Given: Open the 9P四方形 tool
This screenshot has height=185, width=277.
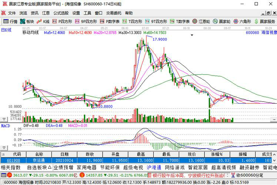Looking at the screenshot, I should click(x=86, y=21).
